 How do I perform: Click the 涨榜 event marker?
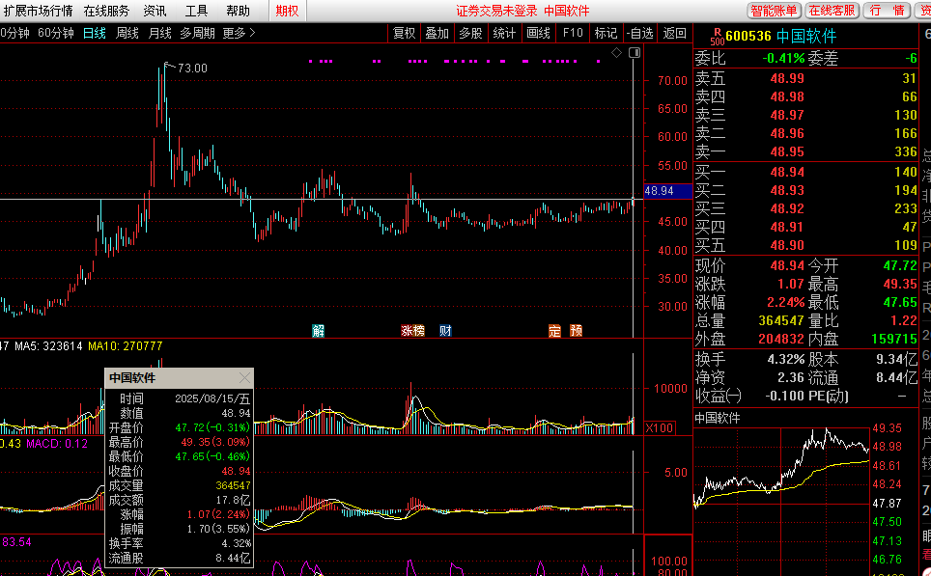[x=412, y=330]
